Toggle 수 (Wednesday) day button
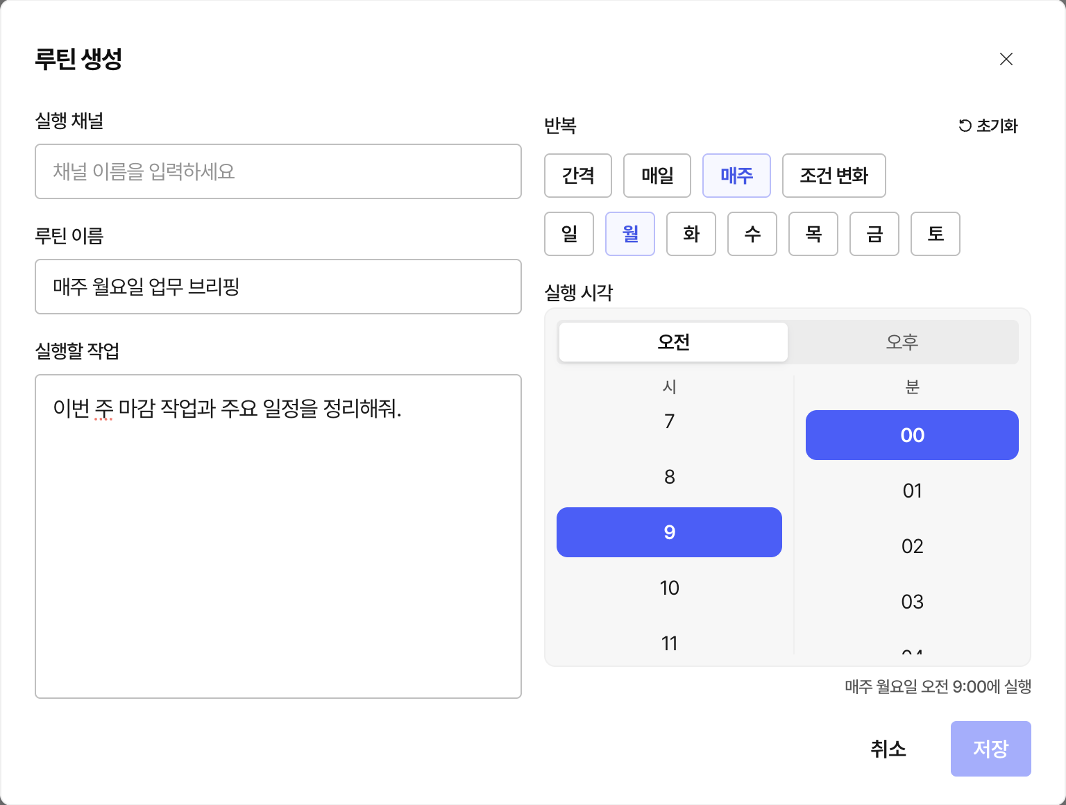Screen dimensions: 1066x805 click(752, 234)
